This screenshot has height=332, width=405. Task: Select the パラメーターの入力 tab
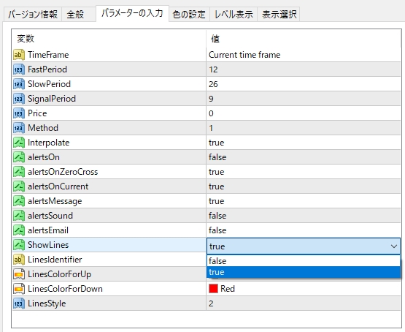pos(132,13)
